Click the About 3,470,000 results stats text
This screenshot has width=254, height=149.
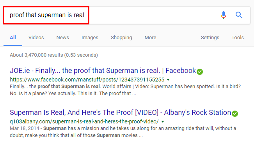click(54, 55)
